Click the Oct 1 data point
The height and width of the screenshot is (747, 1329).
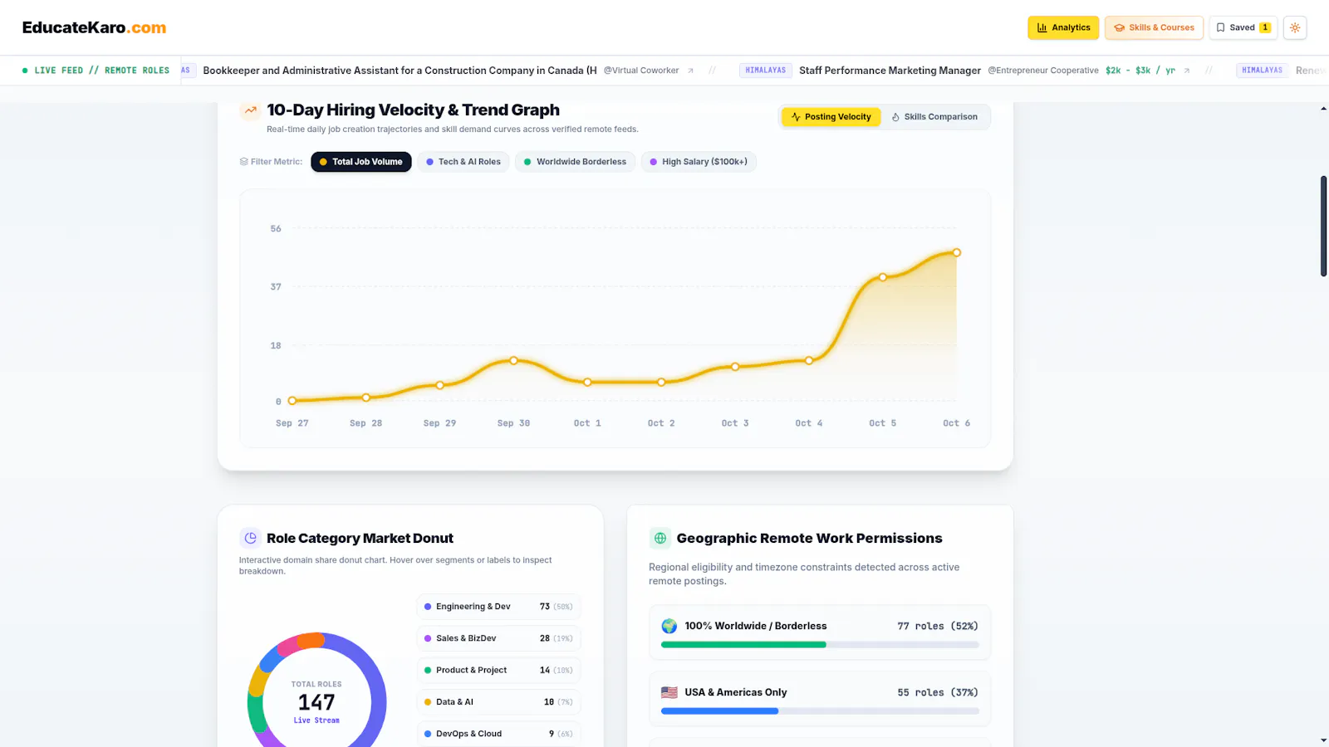[x=588, y=383]
